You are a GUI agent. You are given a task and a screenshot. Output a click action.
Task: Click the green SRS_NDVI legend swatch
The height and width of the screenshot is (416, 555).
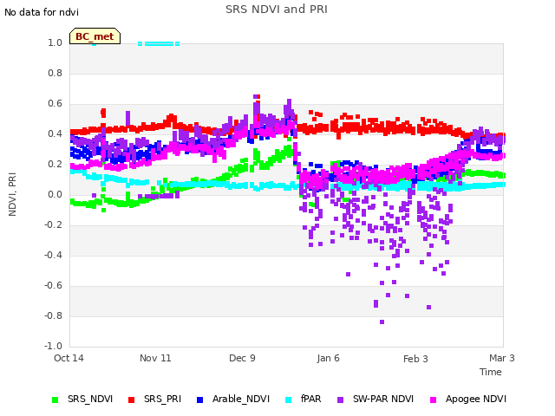(55, 400)
